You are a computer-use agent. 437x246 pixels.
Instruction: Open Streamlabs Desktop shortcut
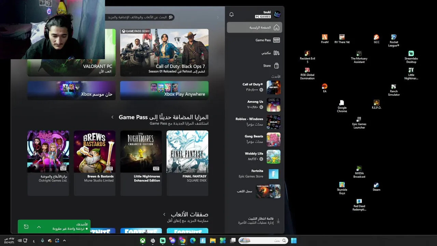pos(411,57)
